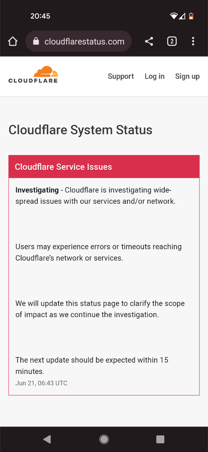This screenshot has width=208, height=452.
Task: Focus the cloudflarestatus.com address bar
Action: coord(79,41)
